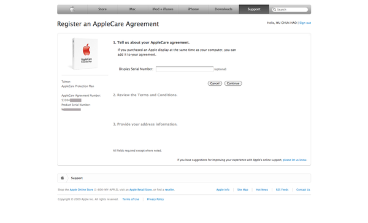Screen dimensions: 368x223
Task: Click the Continue button
Action: pyautogui.click(x=233, y=83)
